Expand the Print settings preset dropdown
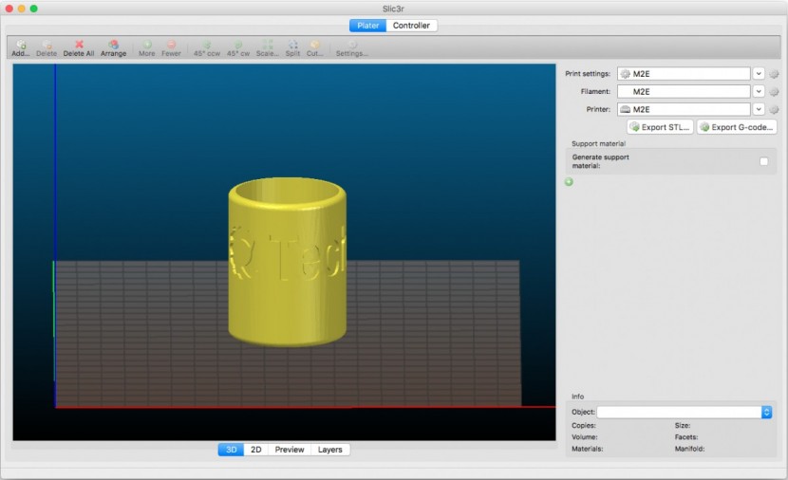 759,74
